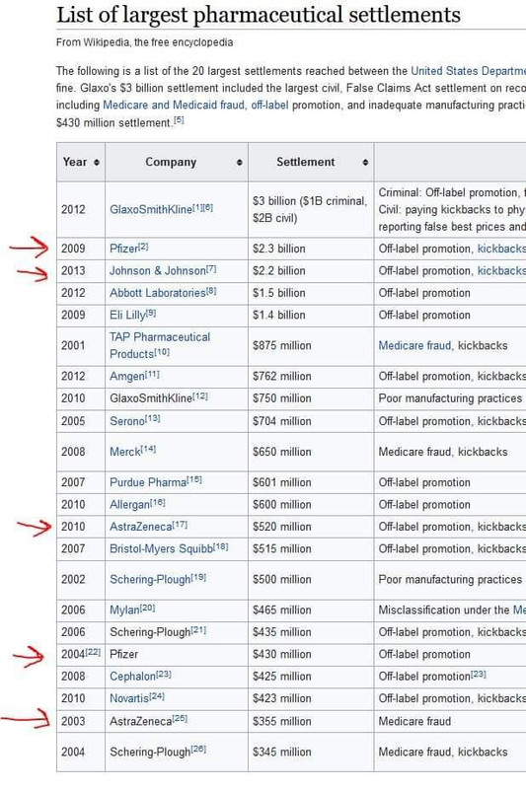Sort table by Company column arrows
526x789 pixels.
(240, 163)
